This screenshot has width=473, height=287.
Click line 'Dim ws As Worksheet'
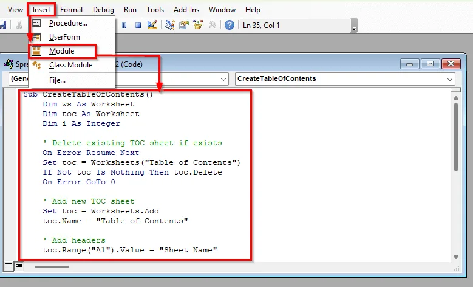(x=89, y=104)
